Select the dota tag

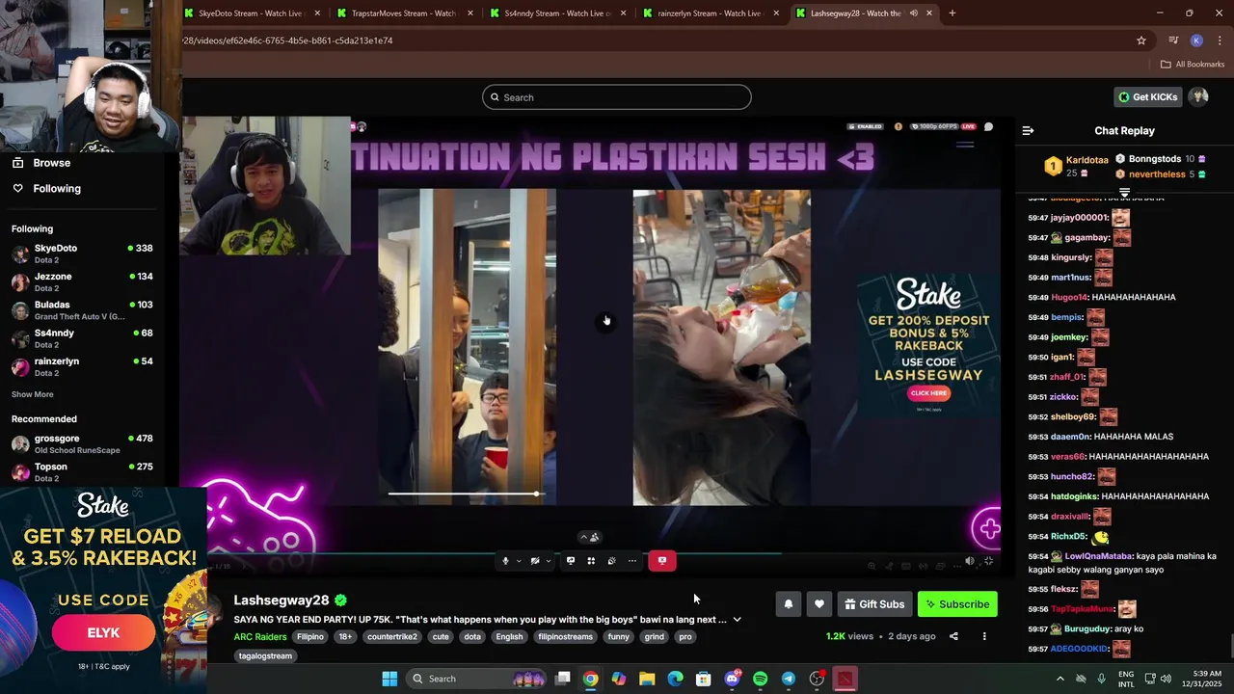coord(472,637)
